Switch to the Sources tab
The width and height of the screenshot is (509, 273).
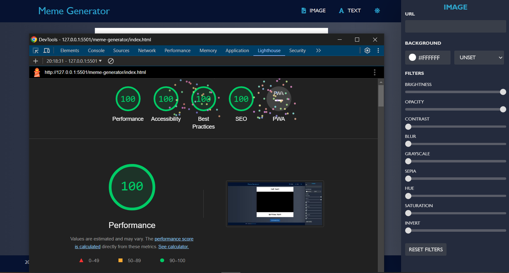(121, 50)
